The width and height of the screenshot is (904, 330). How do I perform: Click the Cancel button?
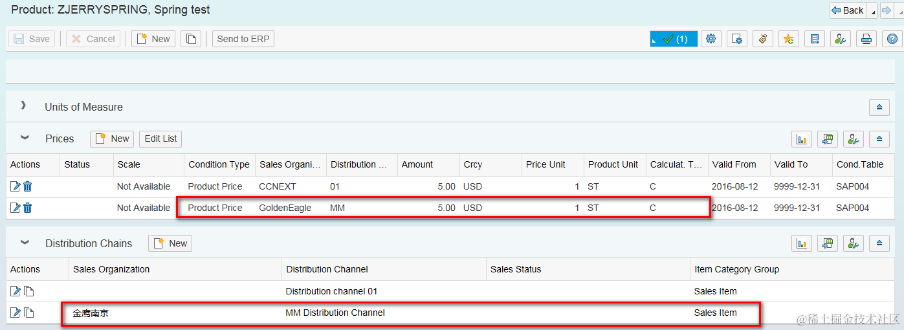(x=93, y=39)
